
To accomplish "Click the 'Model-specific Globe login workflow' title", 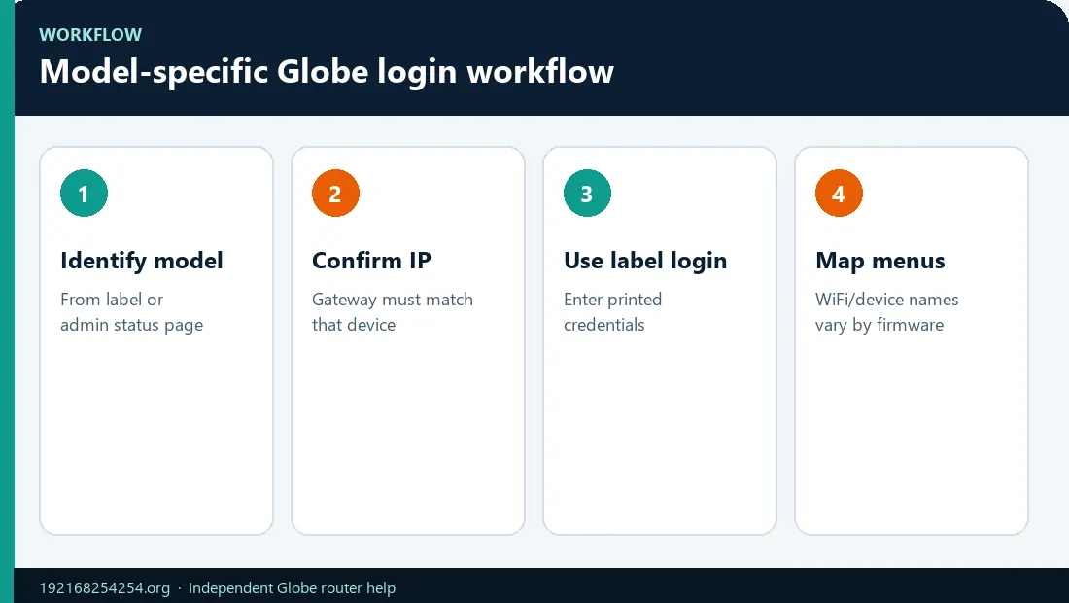I will (327, 72).
